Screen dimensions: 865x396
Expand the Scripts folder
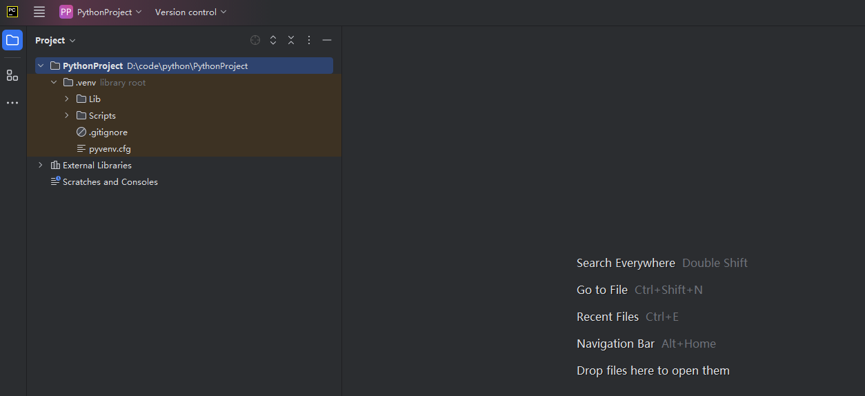coord(67,116)
